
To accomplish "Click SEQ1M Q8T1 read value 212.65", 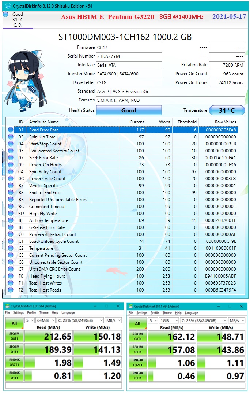I will pyautogui.click(x=49, y=336).
